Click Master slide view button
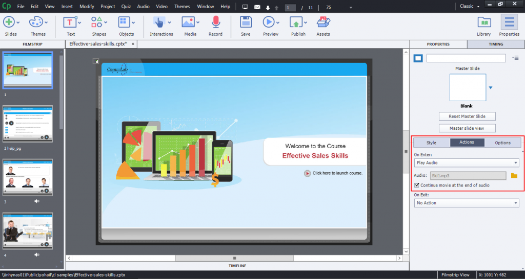 [x=467, y=128]
